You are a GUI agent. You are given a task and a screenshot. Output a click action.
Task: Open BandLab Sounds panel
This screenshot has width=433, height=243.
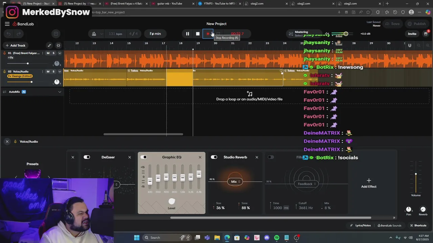(x=389, y=225)
